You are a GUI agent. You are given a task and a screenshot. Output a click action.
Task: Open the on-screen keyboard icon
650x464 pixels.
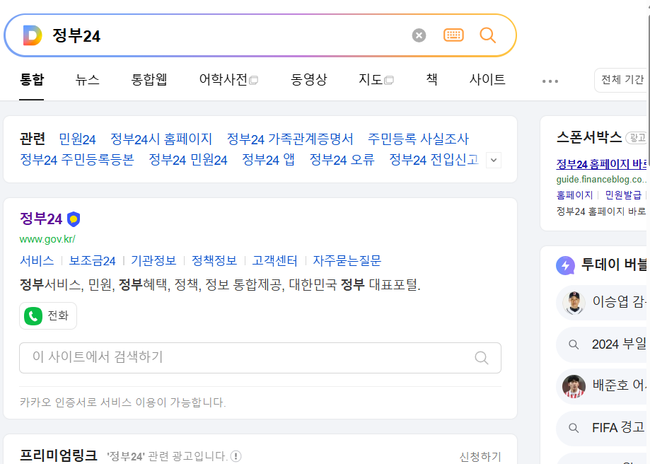[453, 35]
